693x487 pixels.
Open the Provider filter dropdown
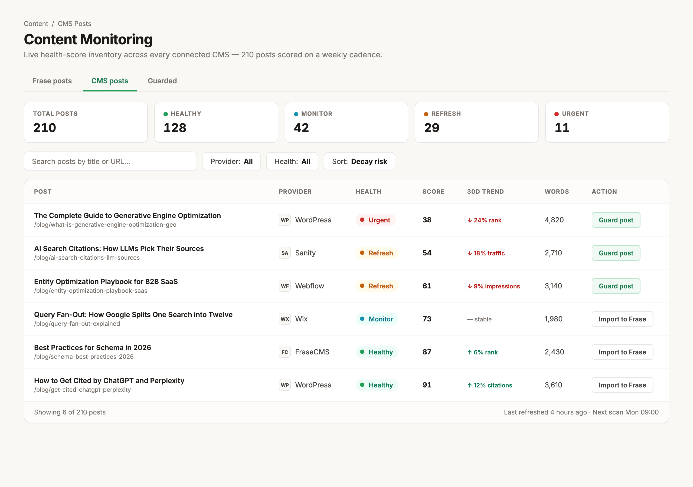pos(231,162)
